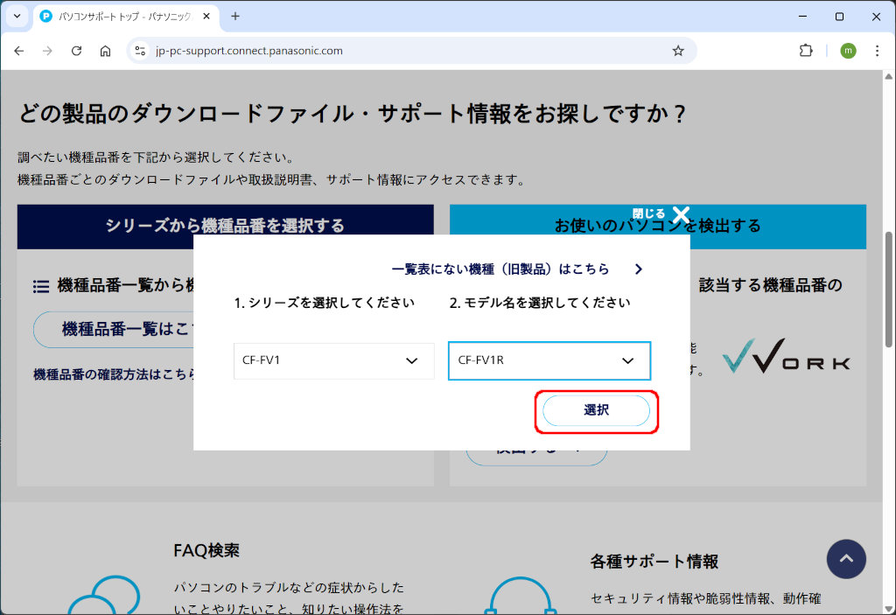Click the FAQ cloud icon
896x615 pixels.
(x=105, y=596)
